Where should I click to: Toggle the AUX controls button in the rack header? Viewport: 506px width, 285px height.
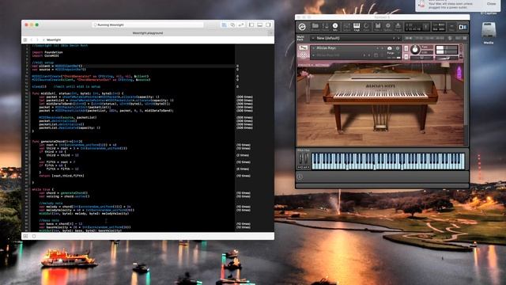[x=457, y=38]
